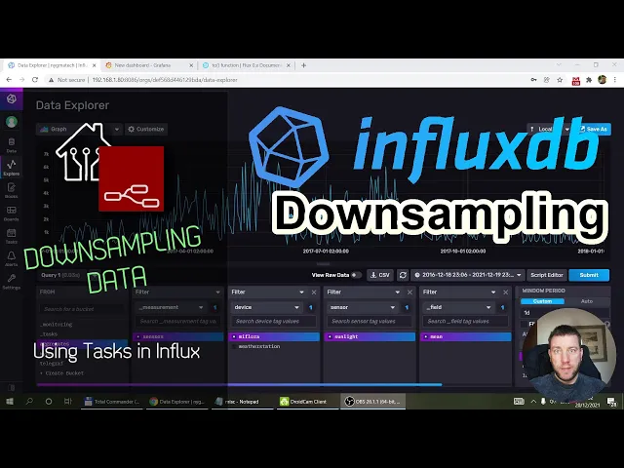Select Auto window period
Viewport: 624px width, 468px height.
coord(587,301)
